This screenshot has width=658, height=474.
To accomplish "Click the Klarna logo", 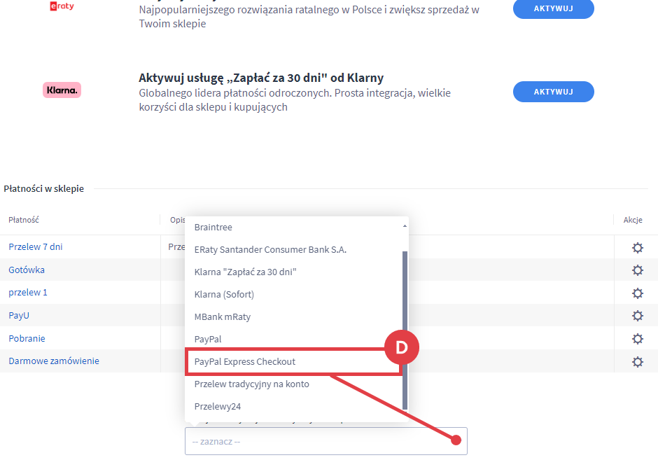I will [x=62, y=90].
